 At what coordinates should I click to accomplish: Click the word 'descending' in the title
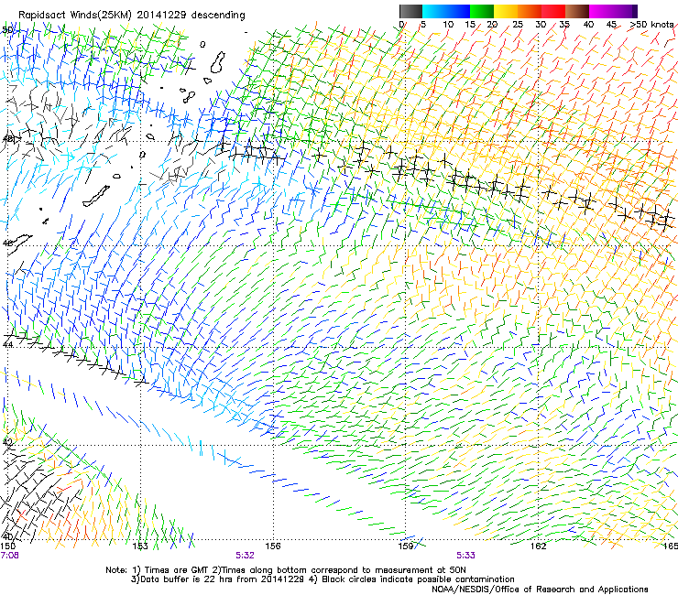tap(218, 16)
